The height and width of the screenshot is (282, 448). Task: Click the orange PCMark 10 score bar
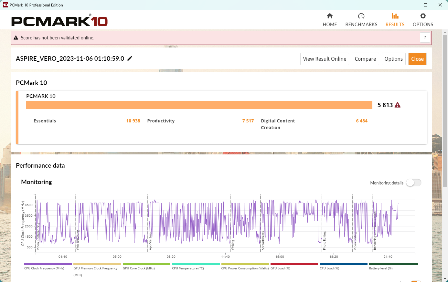pos(199,105)
